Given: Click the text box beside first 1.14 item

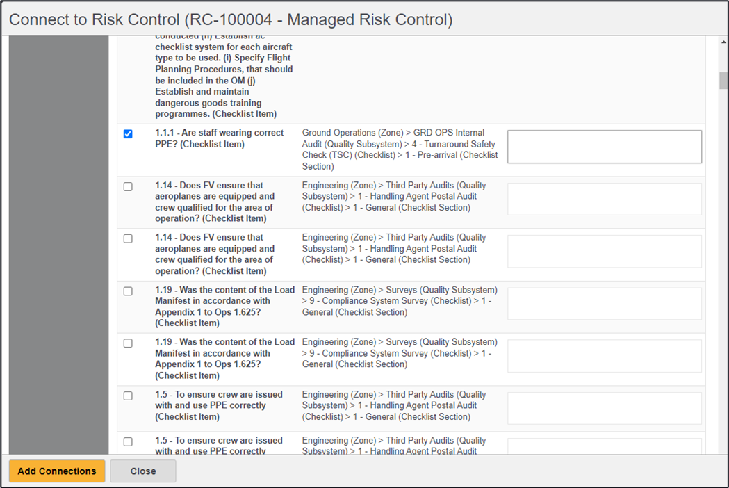Looking at the screenshot, I should coord(604,199).
